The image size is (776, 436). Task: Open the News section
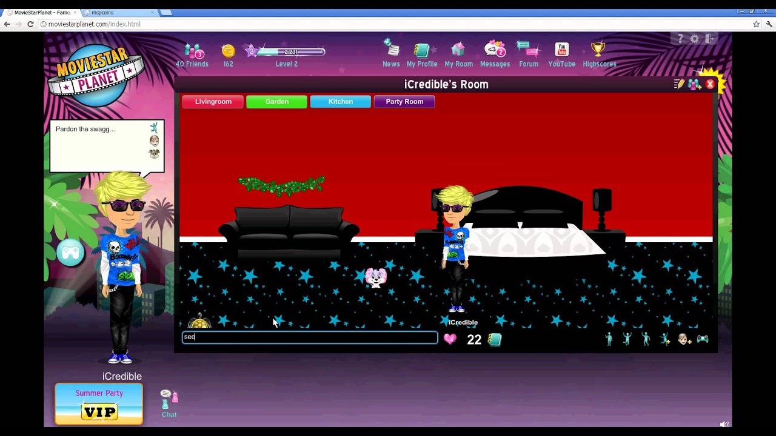pyautogui.click(x=391, y=54)
